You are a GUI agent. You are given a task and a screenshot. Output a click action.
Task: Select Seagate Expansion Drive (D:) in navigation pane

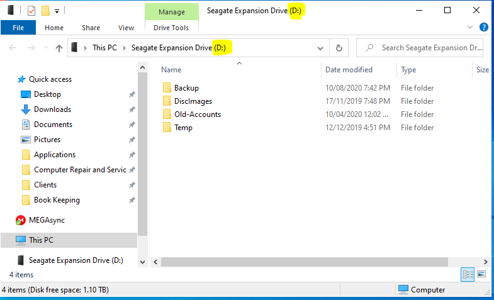pyautogui.click(x=76, y=260)
